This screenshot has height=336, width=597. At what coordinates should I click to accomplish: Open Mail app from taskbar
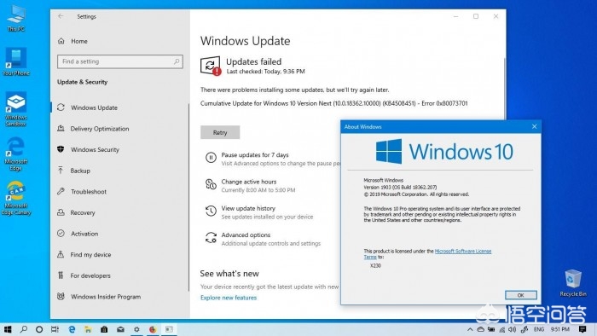pyautogui.click(x=120, y=329)
